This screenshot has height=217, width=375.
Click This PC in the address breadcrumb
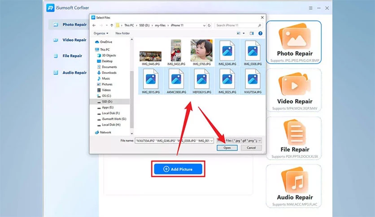[129, 26]
